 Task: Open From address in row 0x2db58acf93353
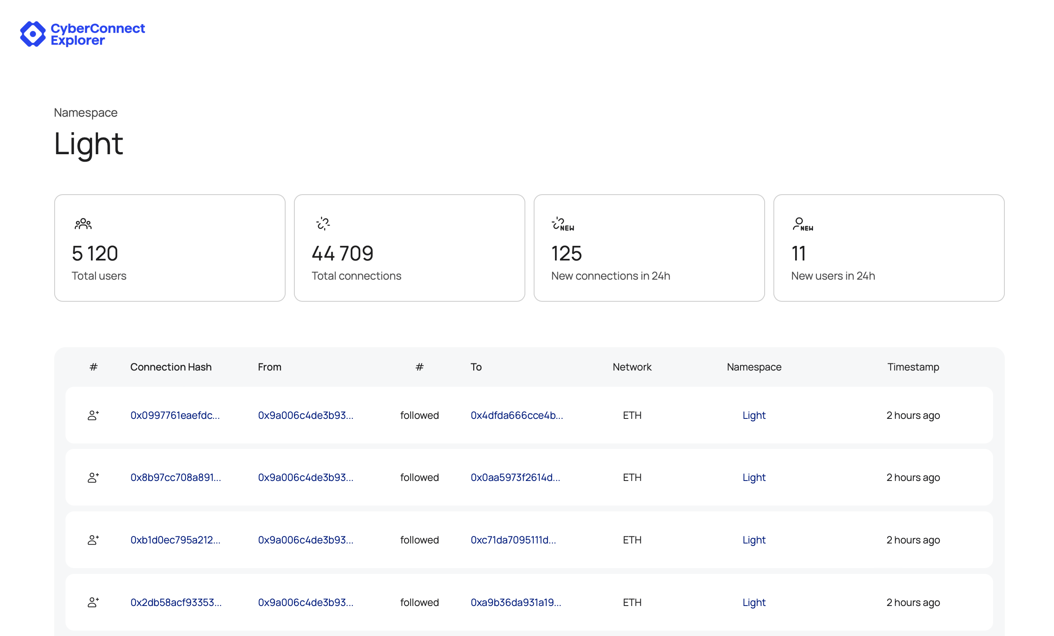point(306,603)
